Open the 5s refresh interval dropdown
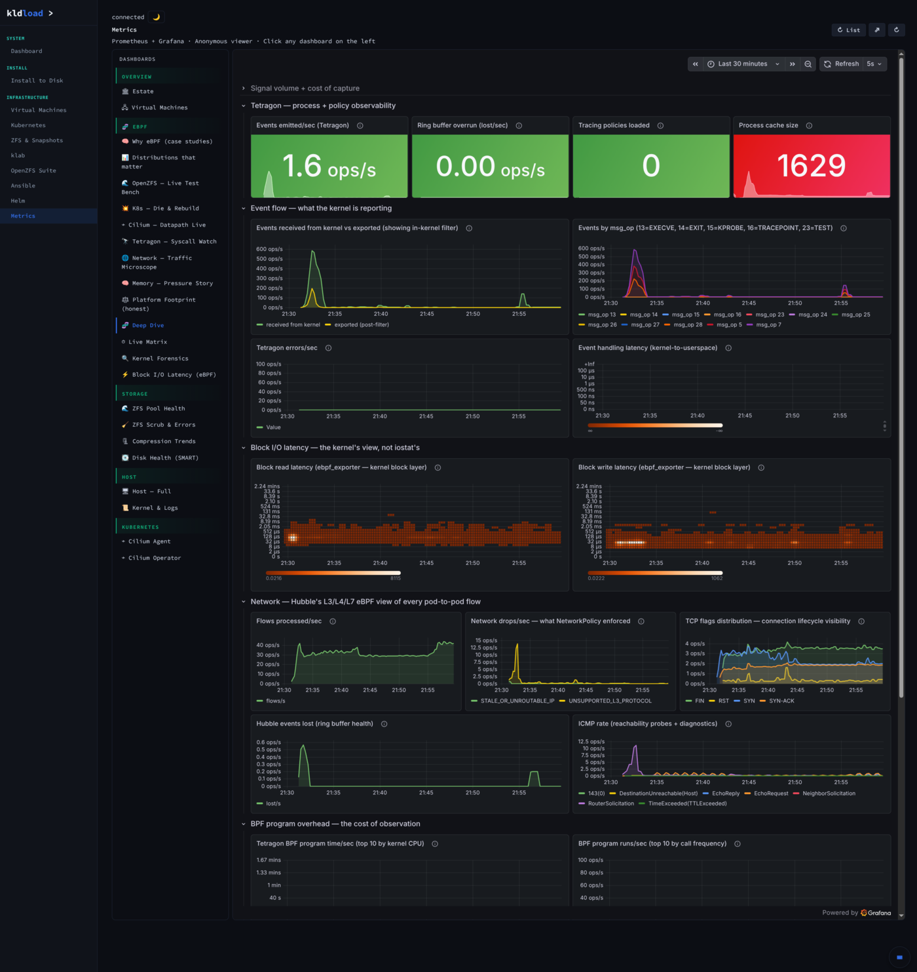 point(874,64)
